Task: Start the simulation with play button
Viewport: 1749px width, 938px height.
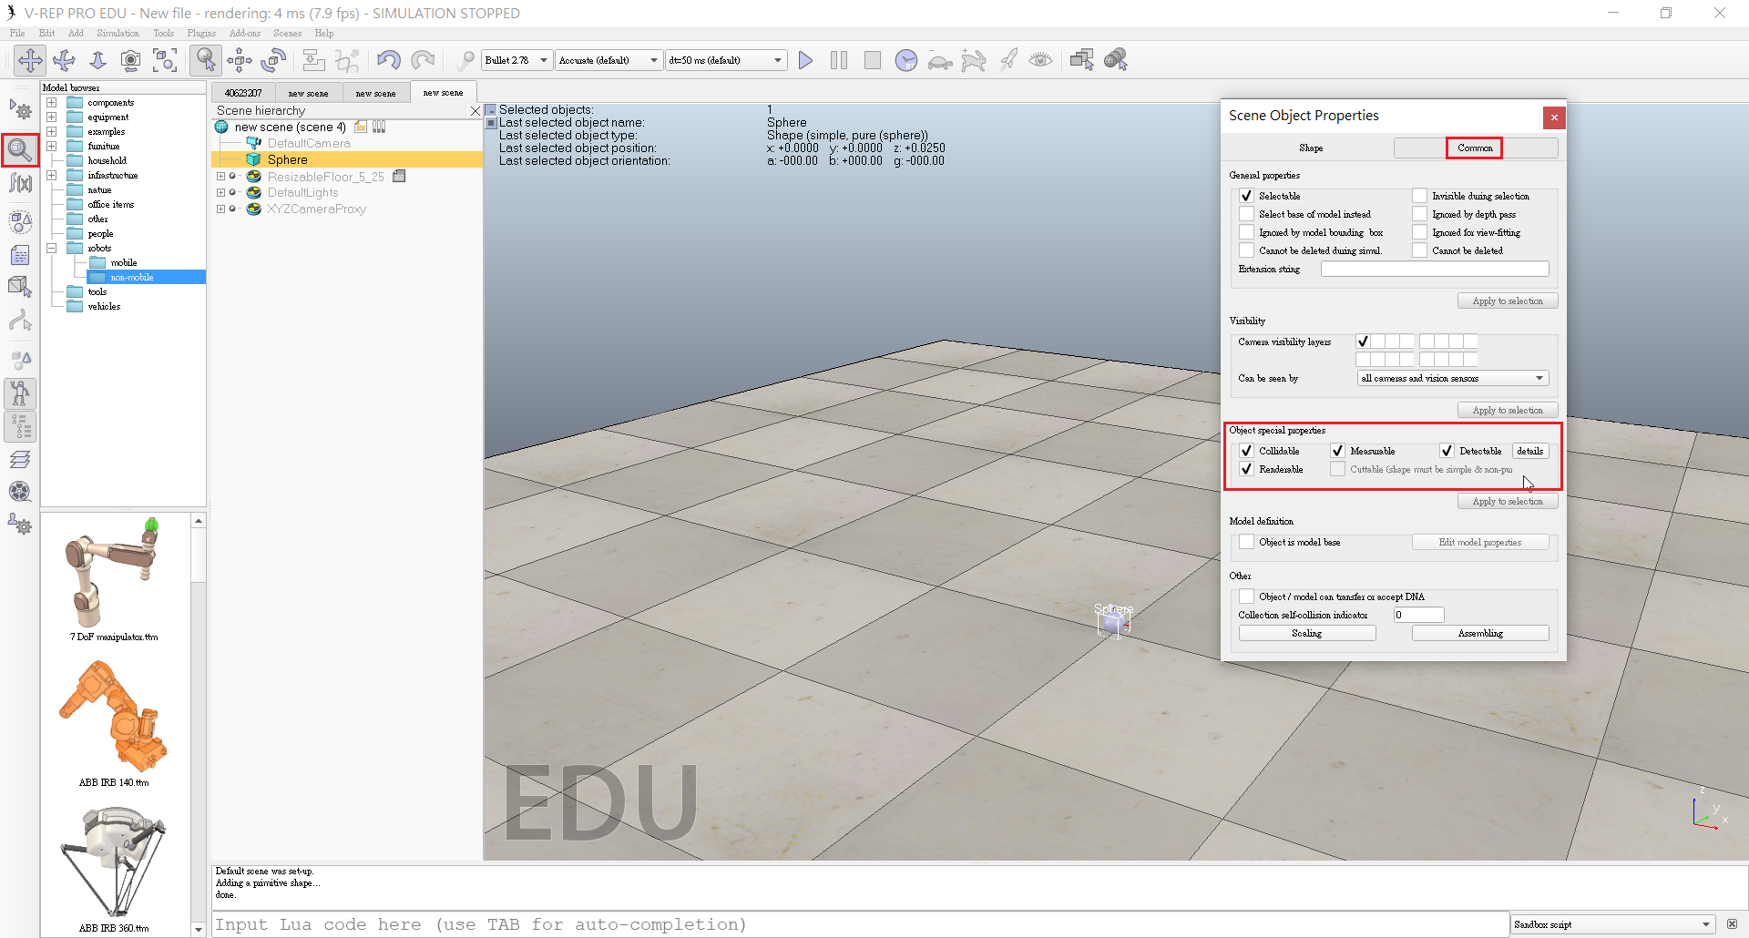Action: (805, 60)
